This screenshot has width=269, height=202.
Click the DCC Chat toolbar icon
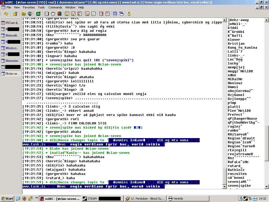point(73,14)
